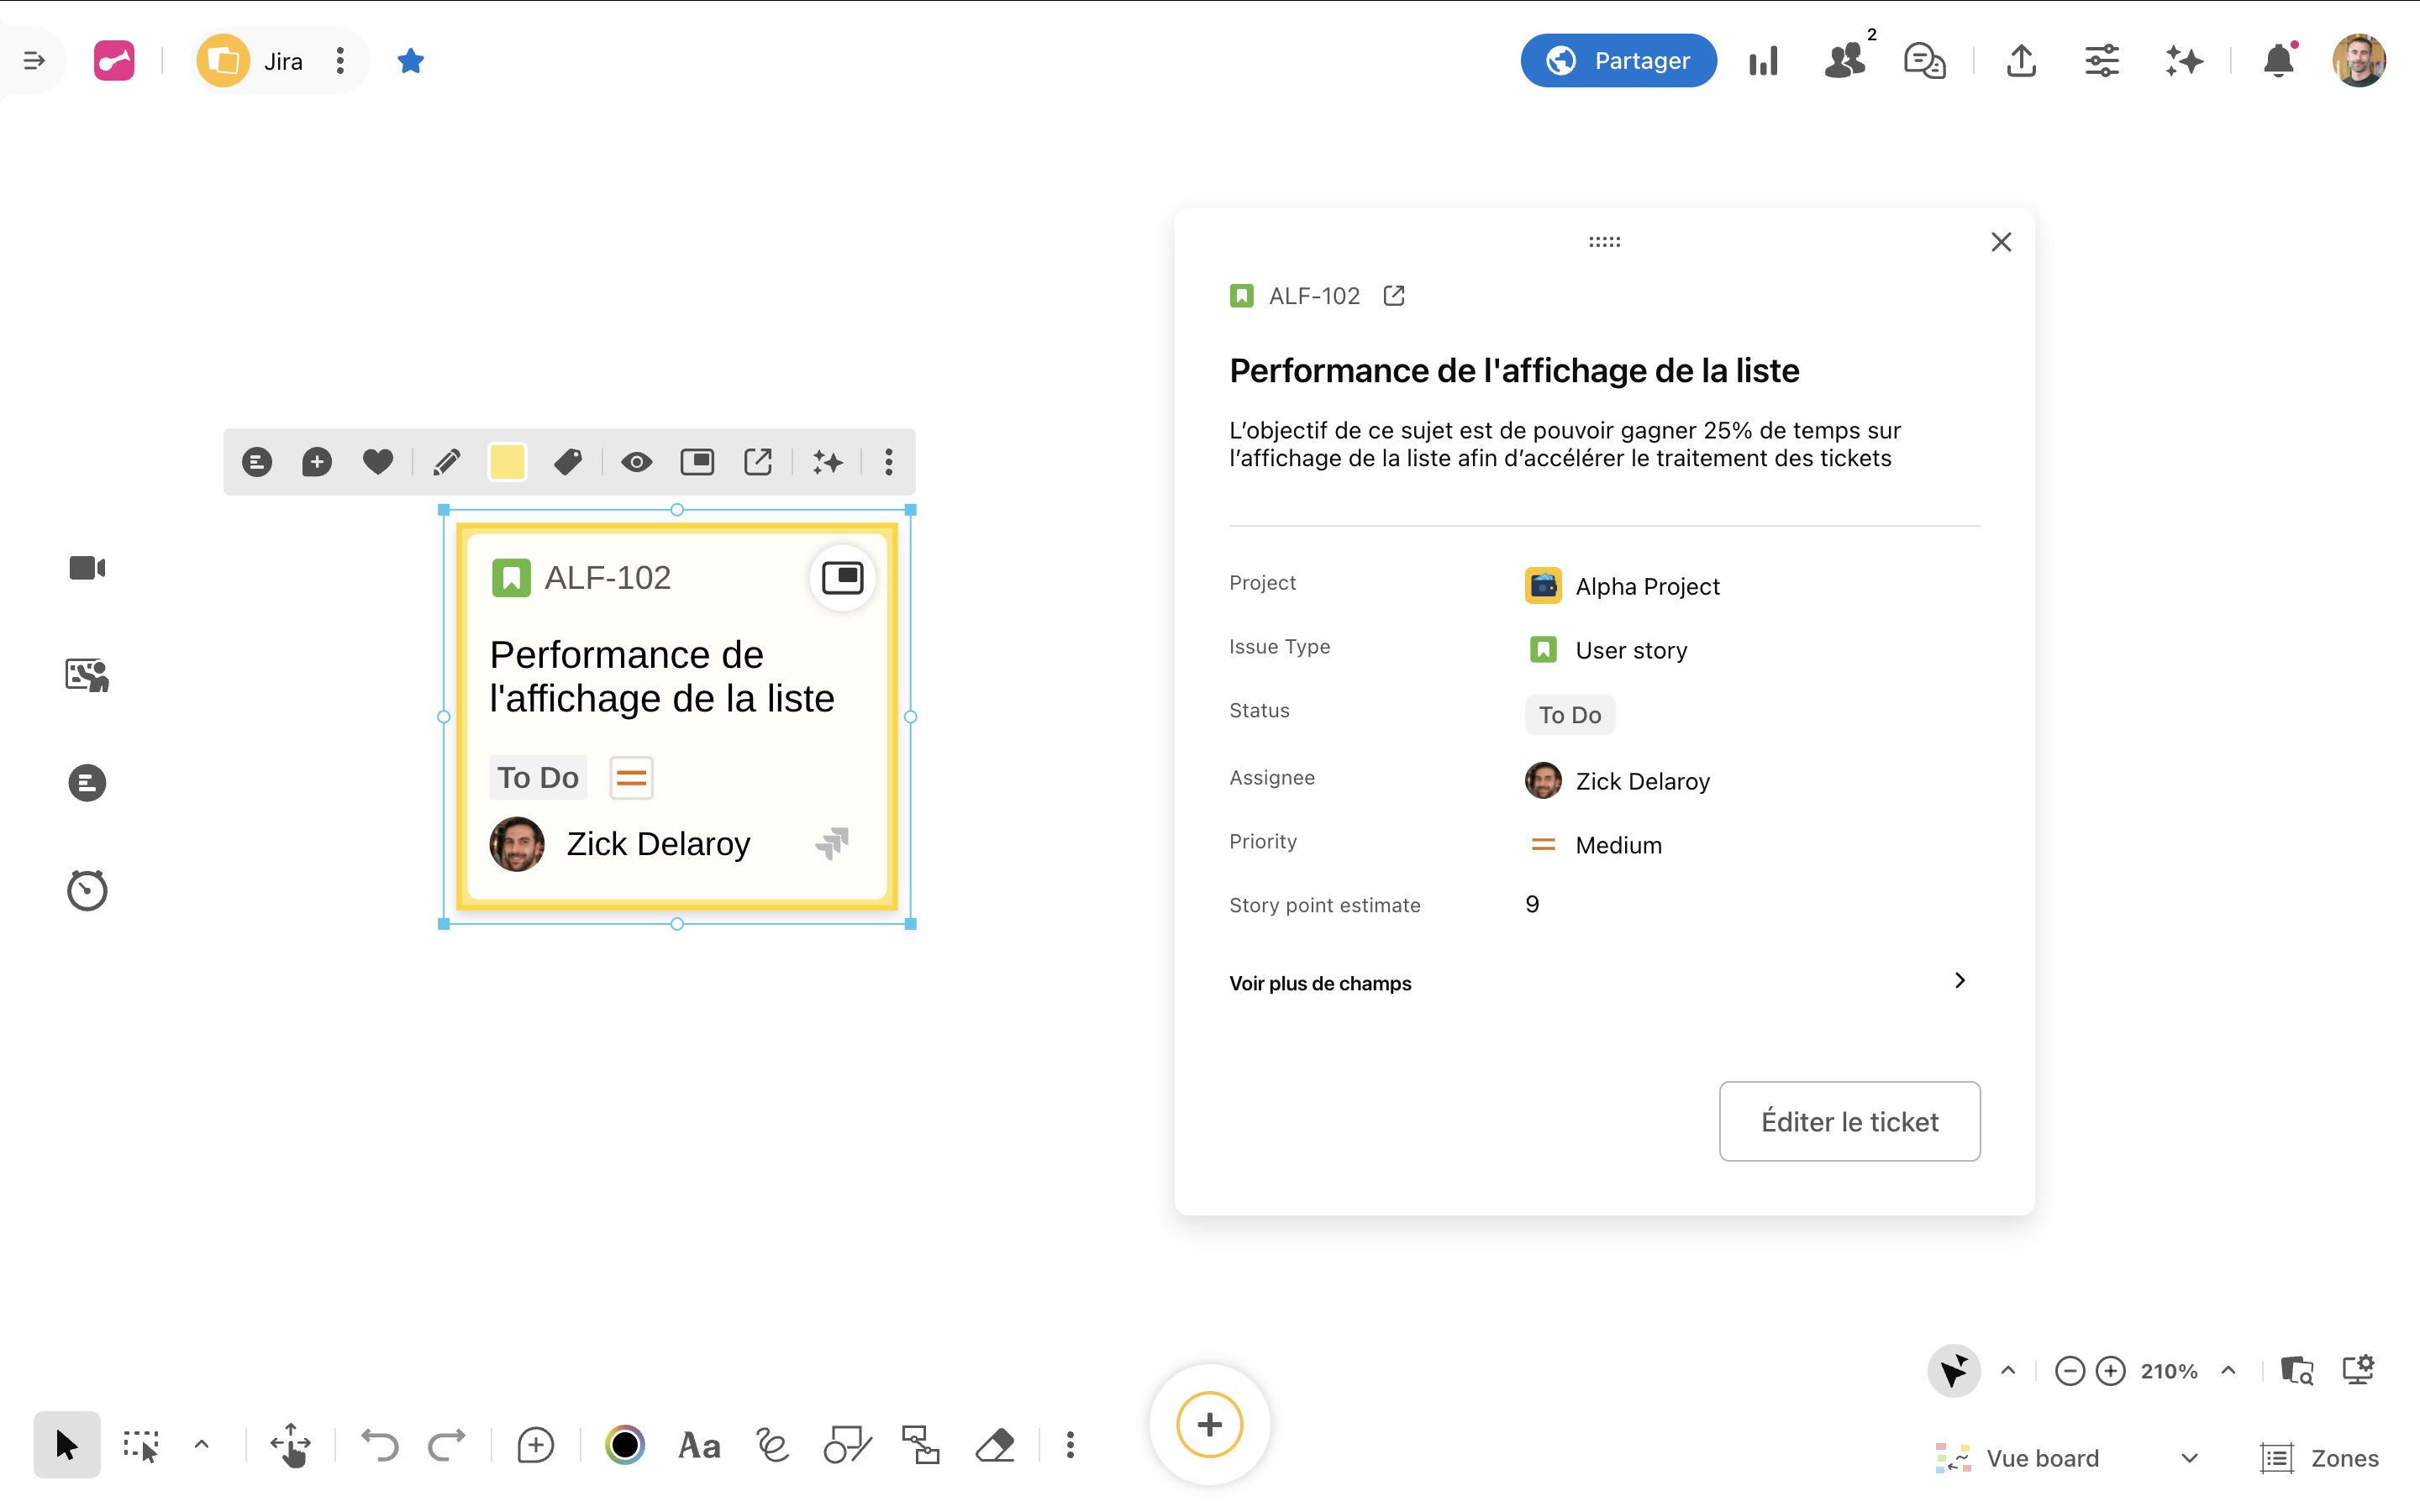
Task: Open notifications bell
Action: coord(2278,61)
